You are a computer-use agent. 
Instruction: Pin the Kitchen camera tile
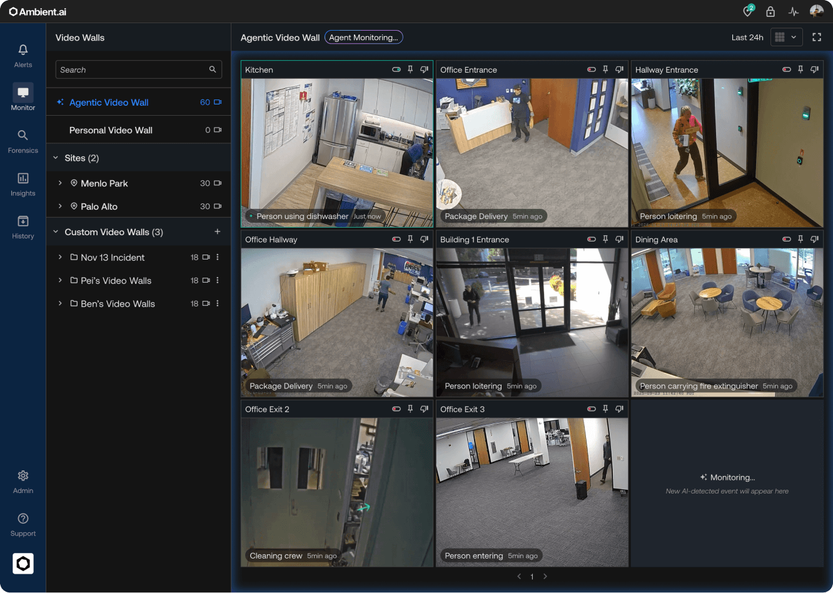tap(410, 69)
